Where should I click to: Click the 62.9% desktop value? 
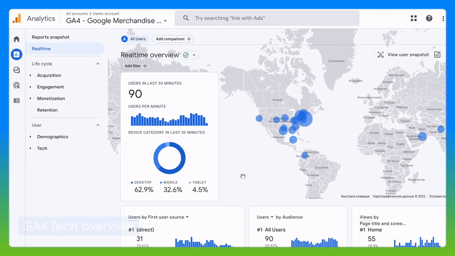(144, 190)
